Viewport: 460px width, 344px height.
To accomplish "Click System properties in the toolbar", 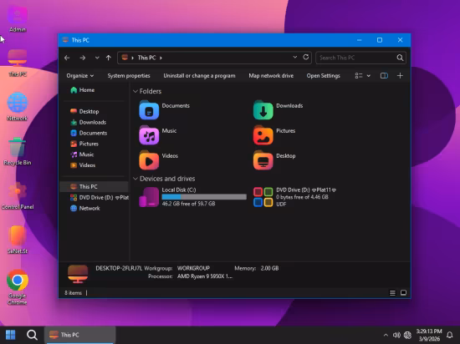I will click(129, 75).
